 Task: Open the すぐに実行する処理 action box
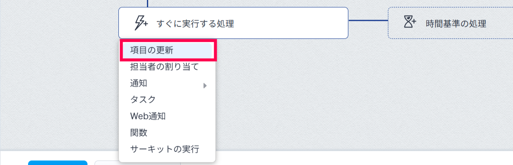pos(234,23)
